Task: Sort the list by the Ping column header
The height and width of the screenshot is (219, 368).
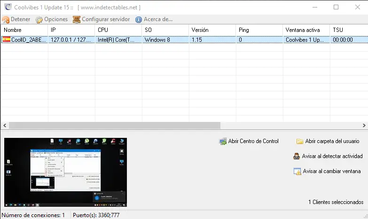Action: click(258, 30)
